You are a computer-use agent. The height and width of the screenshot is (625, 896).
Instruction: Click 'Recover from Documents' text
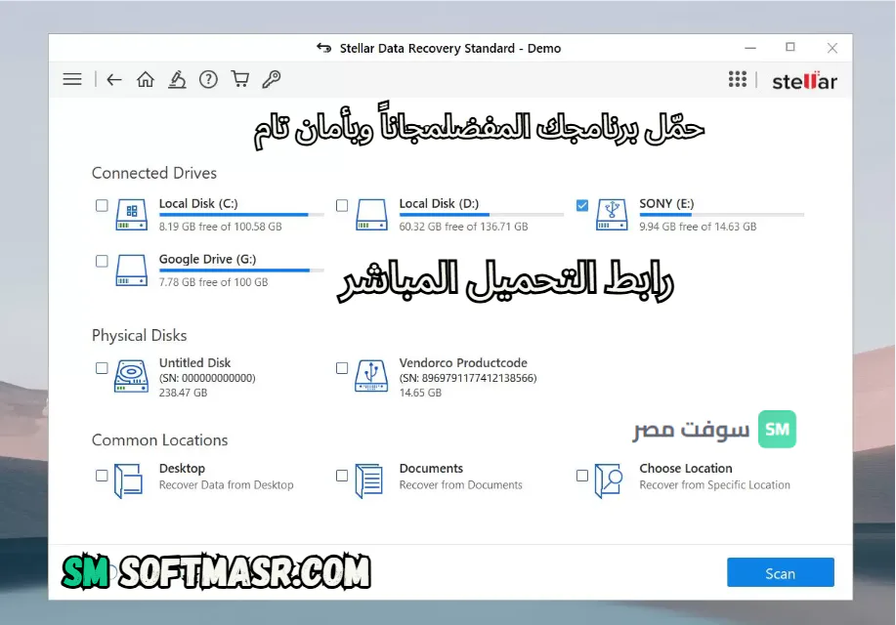460,485
